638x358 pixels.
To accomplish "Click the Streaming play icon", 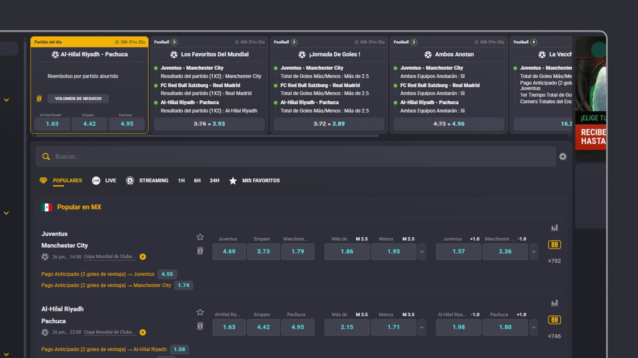I will tap(130, 180).
